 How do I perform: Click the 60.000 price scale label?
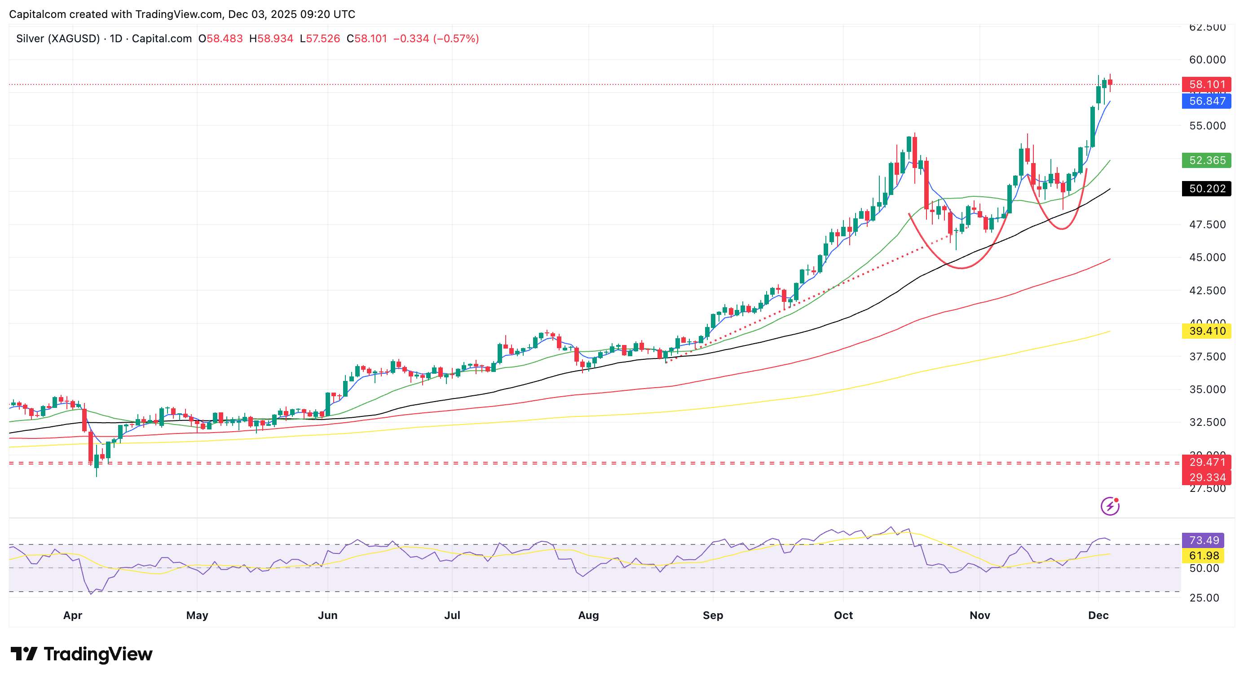pyautogui.click(x=1207, y=60)
